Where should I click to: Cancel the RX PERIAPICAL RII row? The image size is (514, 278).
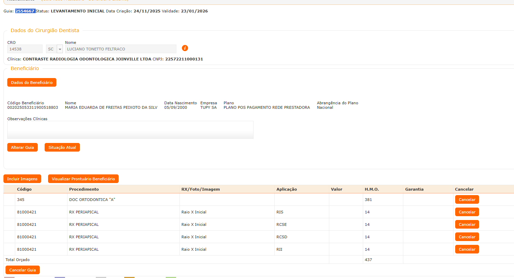tap(467, 249)
